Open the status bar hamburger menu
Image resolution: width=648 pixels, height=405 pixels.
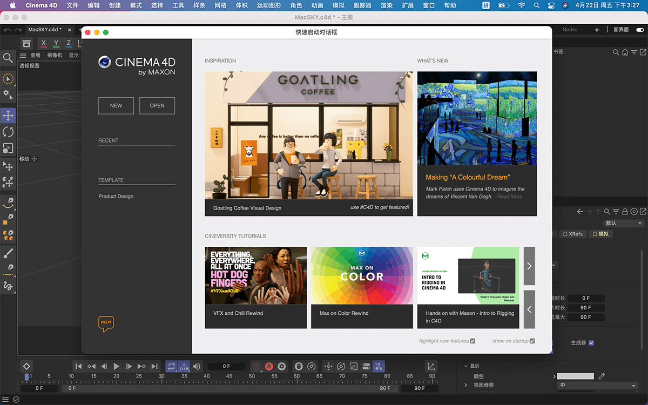point(6,400)
